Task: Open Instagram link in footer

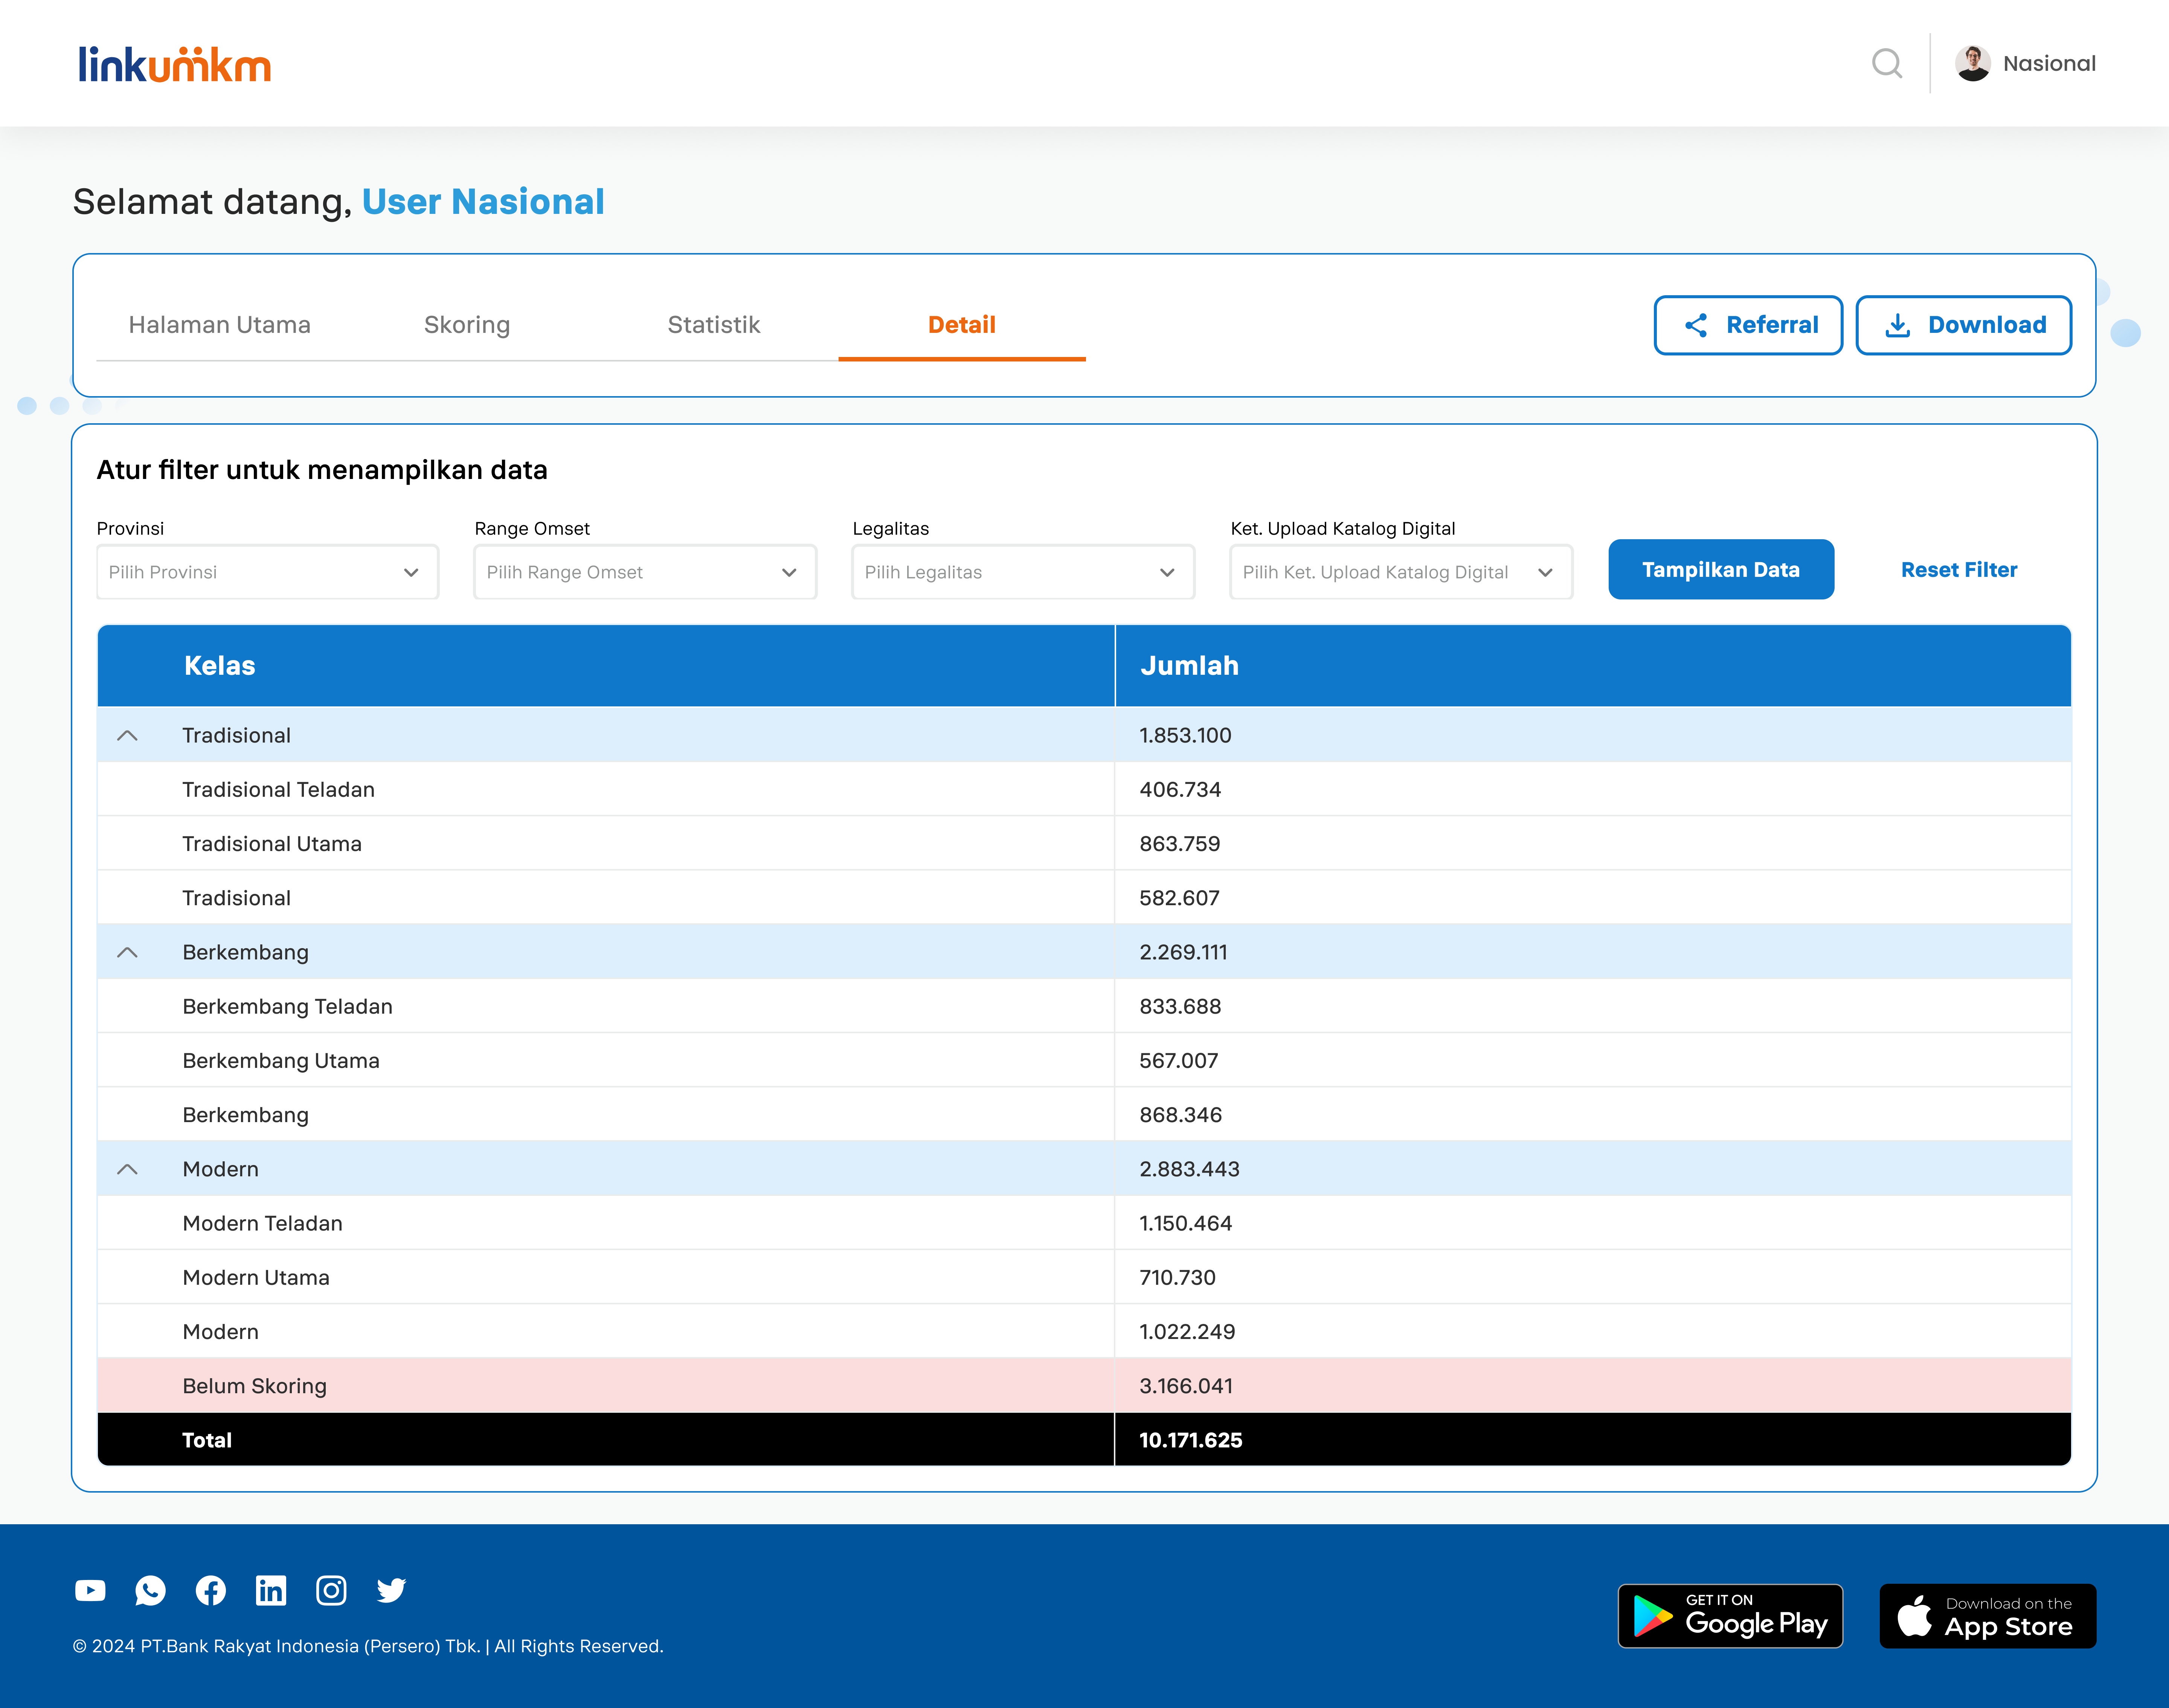Action: 331,1590
